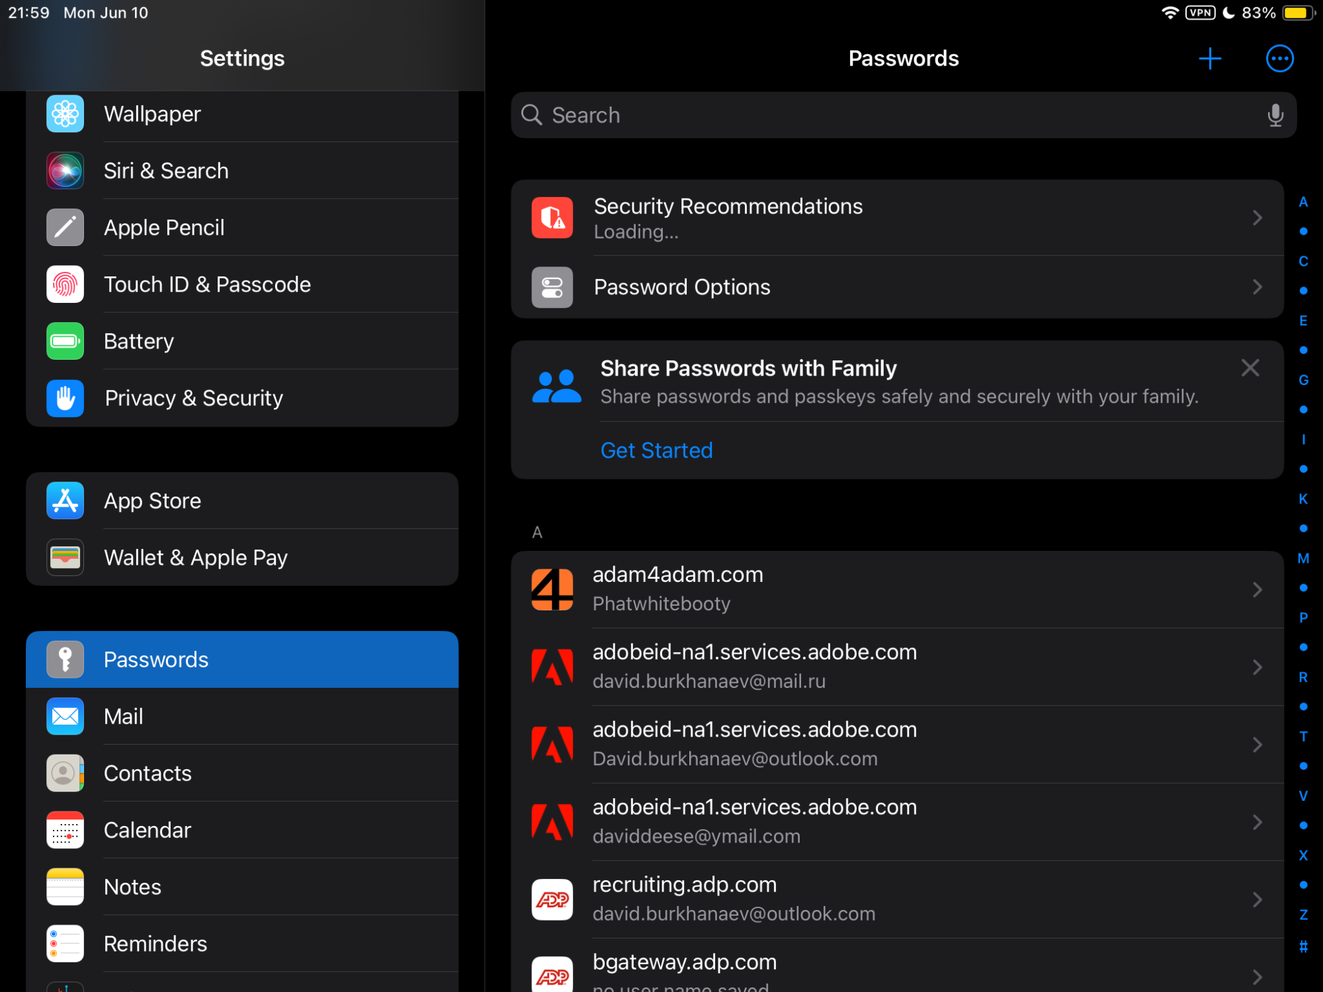The height and width of the screenshot is (992, 1323).
Task: Expand chevron on Password Options row
Action: tap(1257, 287)
